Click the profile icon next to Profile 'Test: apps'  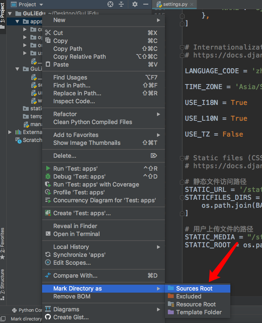pos(48,192)
